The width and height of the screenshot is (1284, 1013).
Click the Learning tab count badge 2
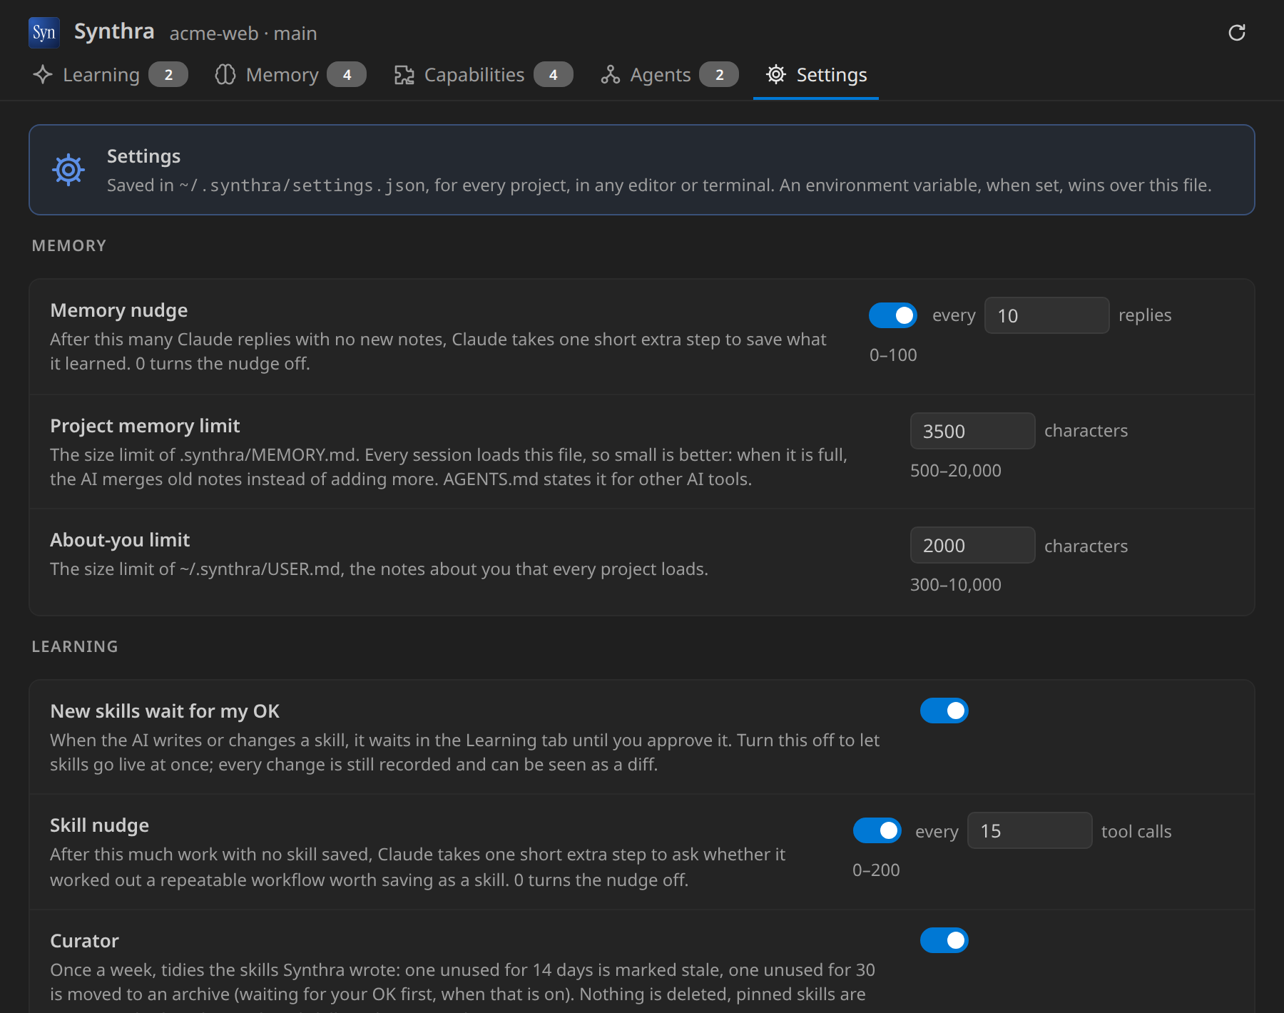(168, 75)
